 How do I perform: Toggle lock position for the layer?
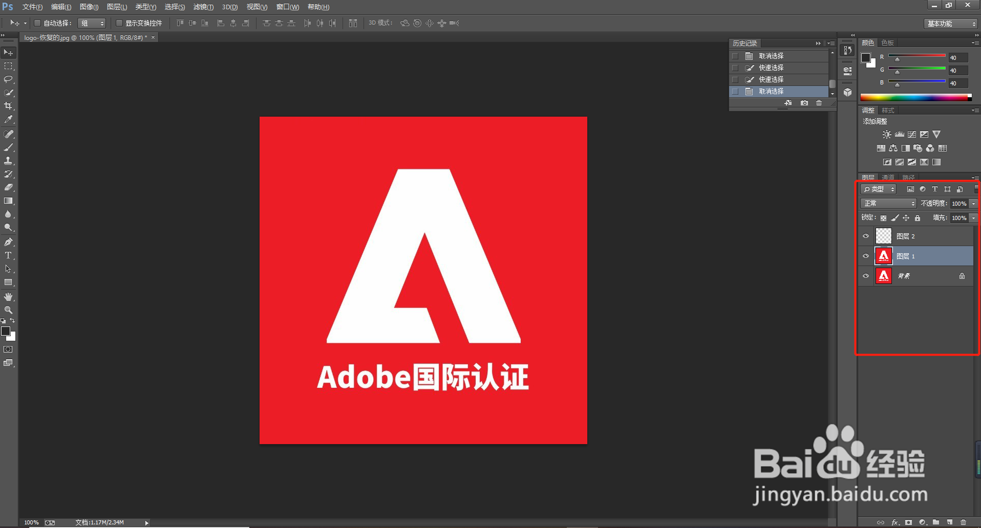pyautogui.click(x=906, y=218)
